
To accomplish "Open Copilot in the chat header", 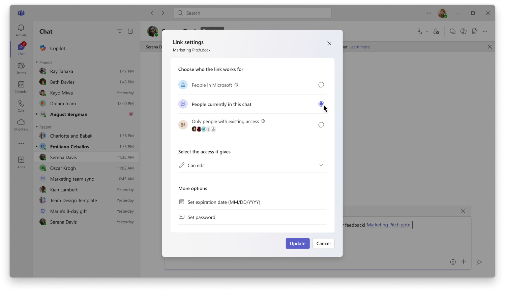I will [x=464, y=31].
